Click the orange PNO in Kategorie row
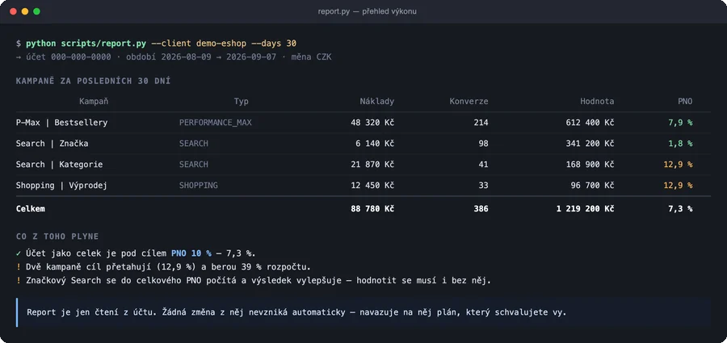The image size is (727, 343). click(x=679, y=164)
